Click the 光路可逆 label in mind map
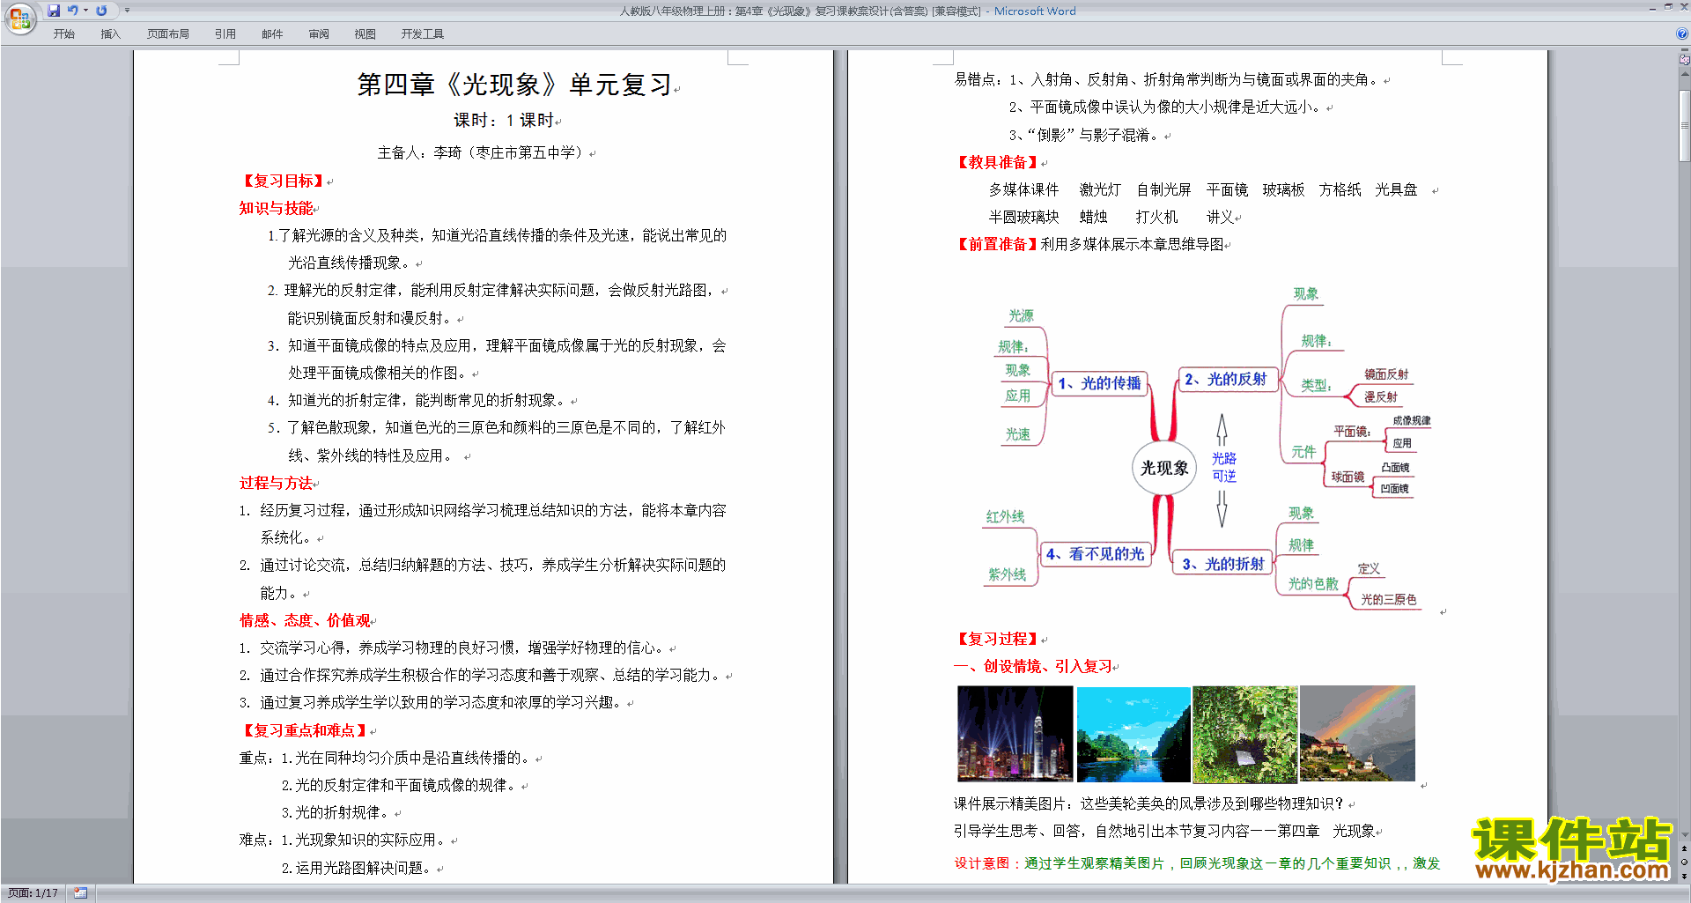1691x903 pixels. point(1223,467)
